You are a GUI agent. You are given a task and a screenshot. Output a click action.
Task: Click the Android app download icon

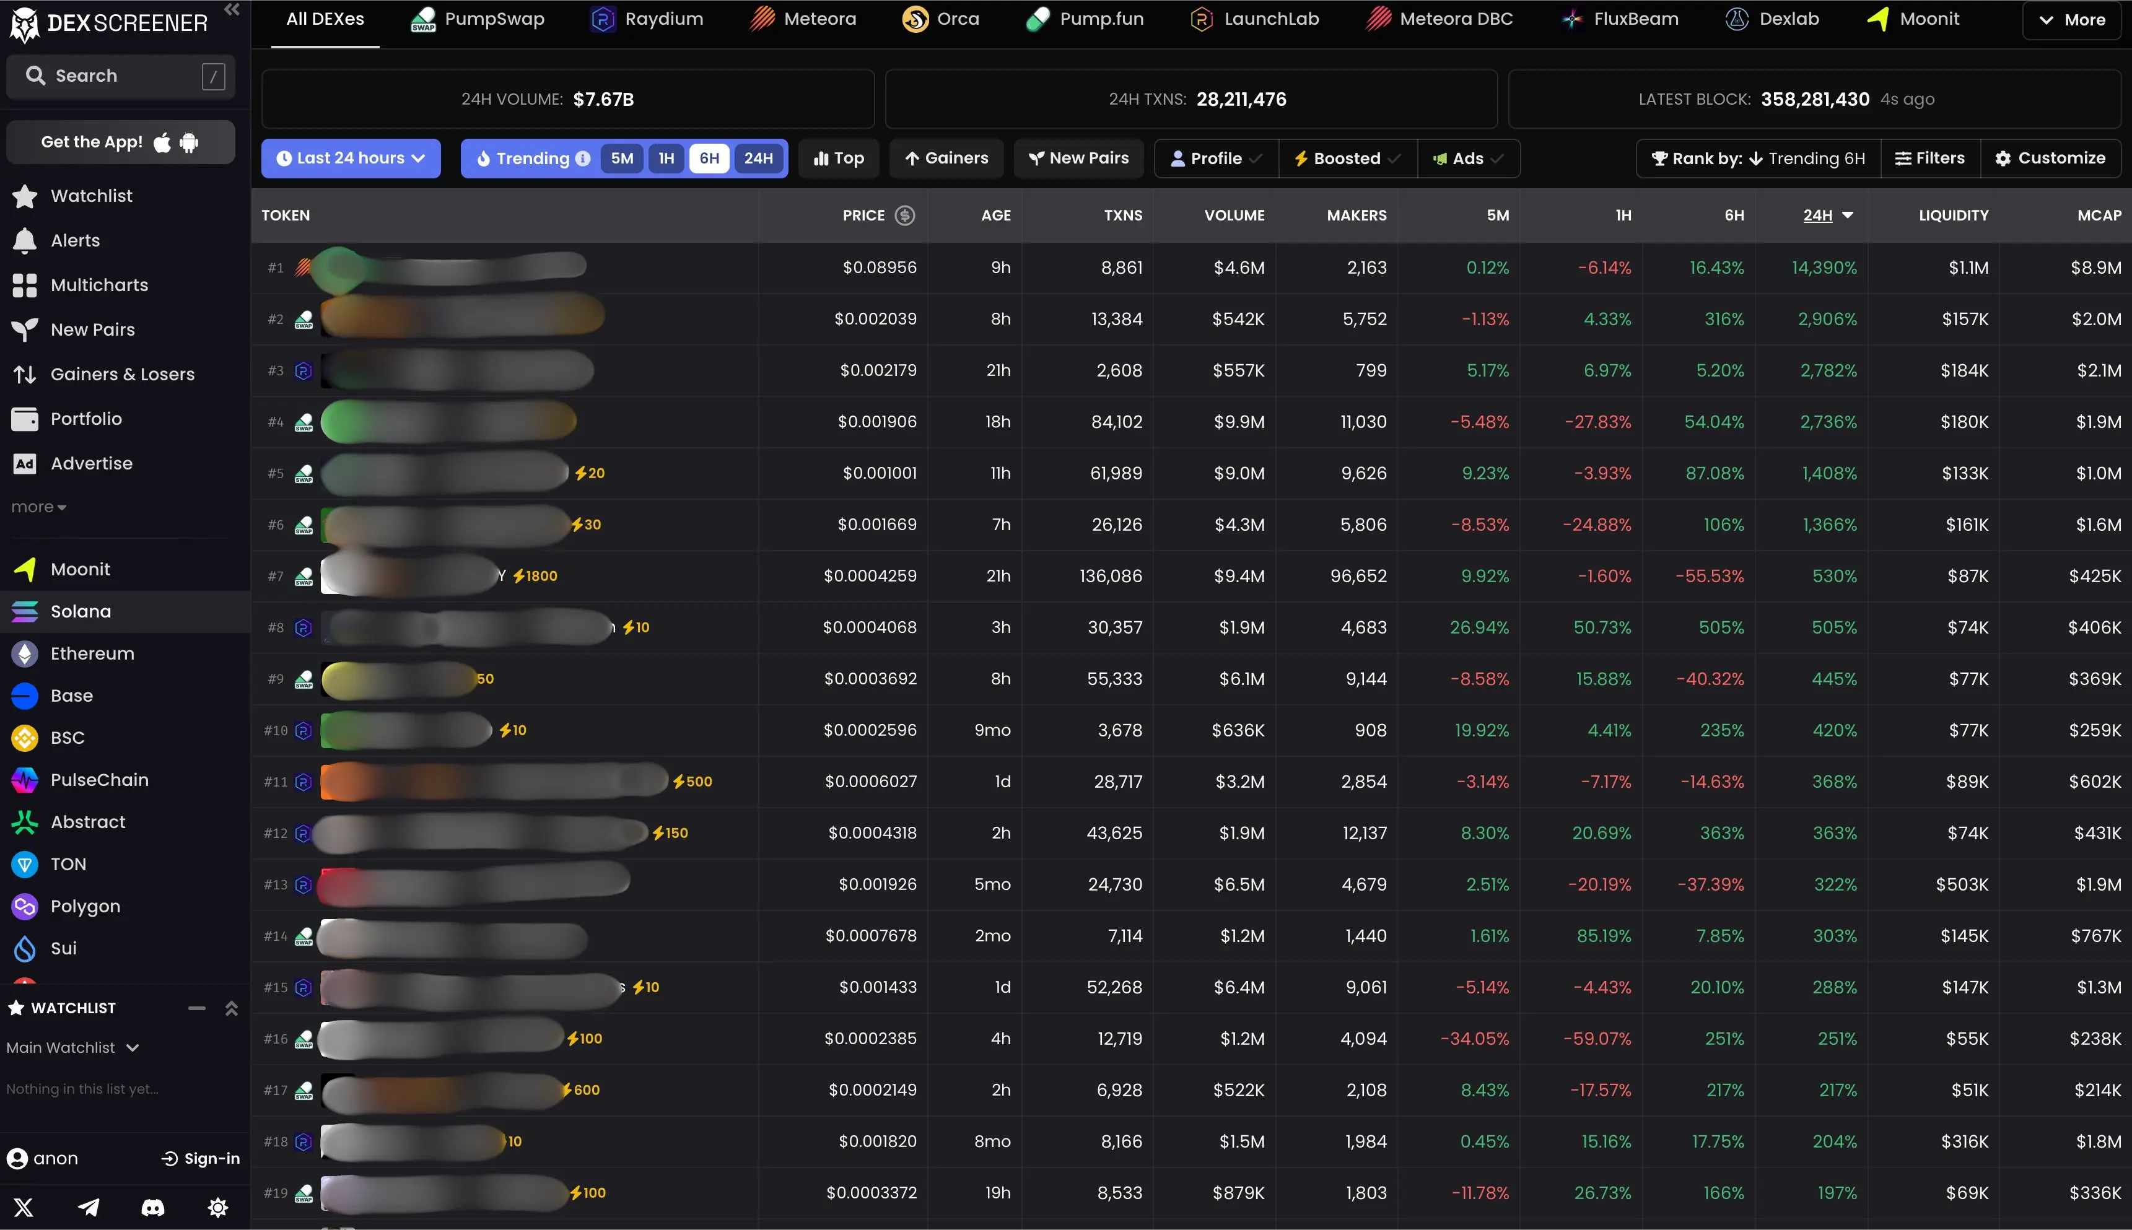pos(189,143)
